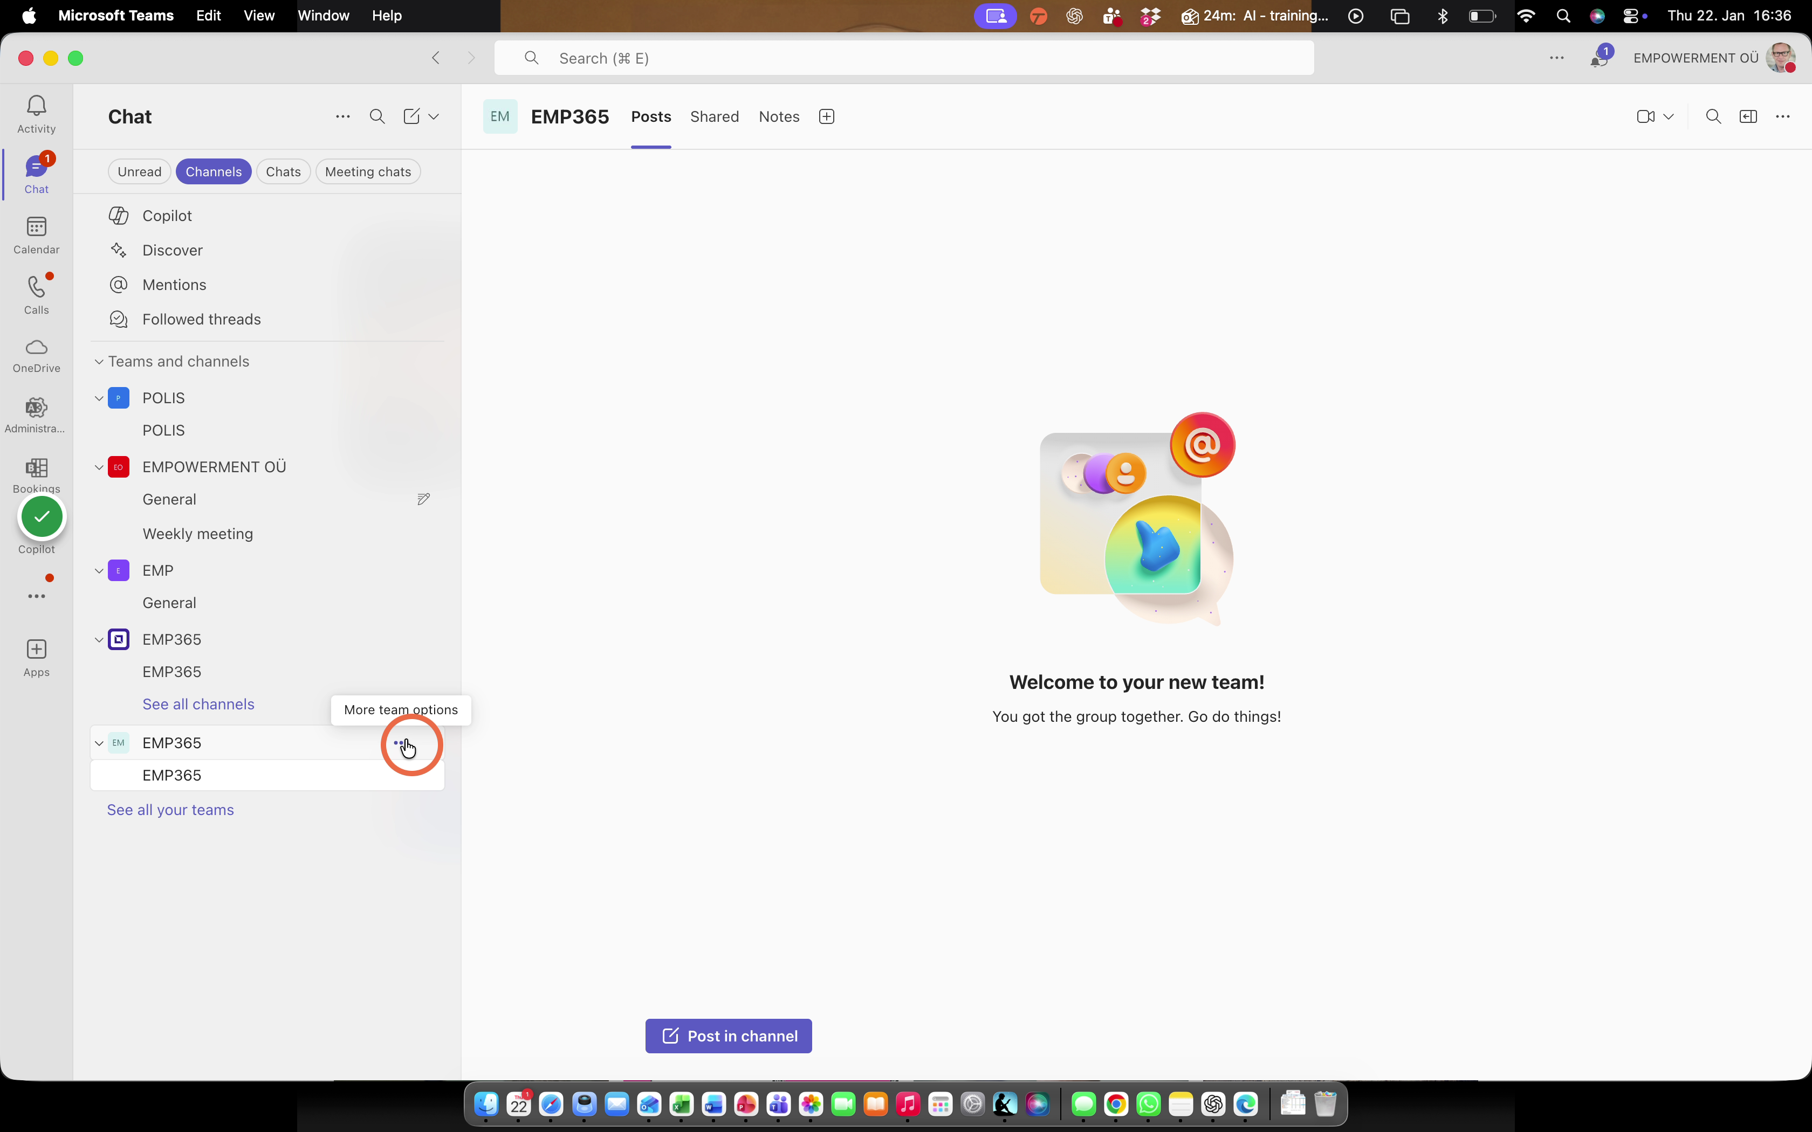
Task: Toggle the Chats filter pill
Action: pyautogui.click(x=283, y=171)
